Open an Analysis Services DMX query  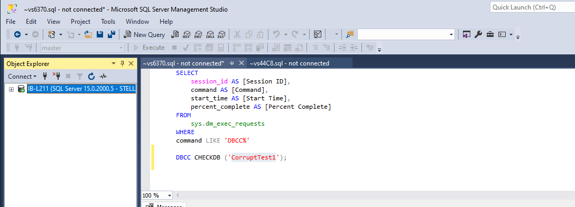tap(198, 34)
